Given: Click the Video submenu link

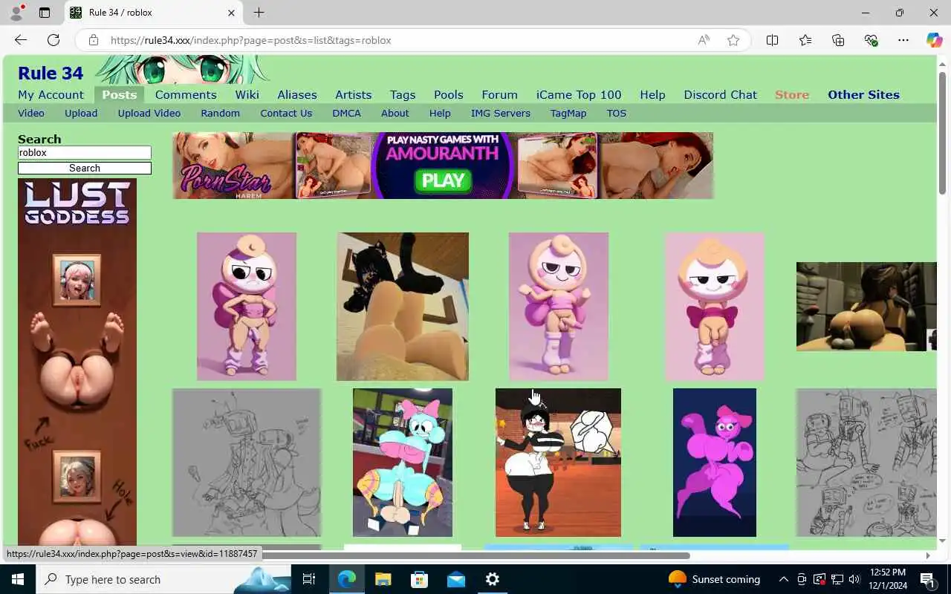Looking at the screenshot, I should click(x=31, y=113).
